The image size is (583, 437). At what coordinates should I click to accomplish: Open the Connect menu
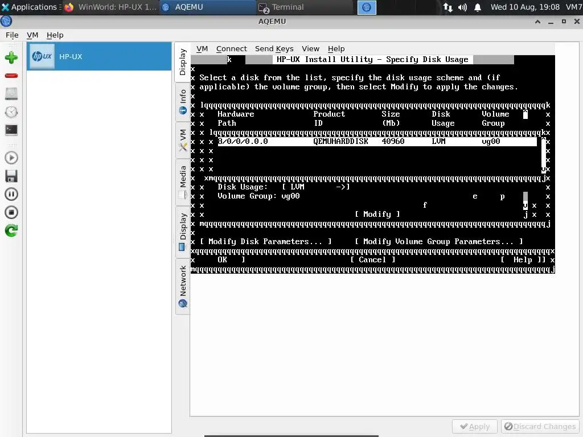click(232, 49)
